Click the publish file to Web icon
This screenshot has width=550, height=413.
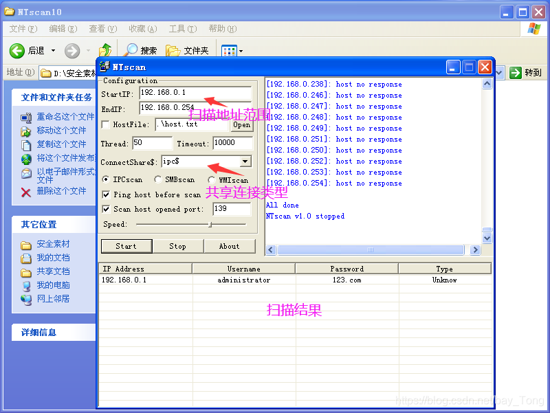point(26,159)
